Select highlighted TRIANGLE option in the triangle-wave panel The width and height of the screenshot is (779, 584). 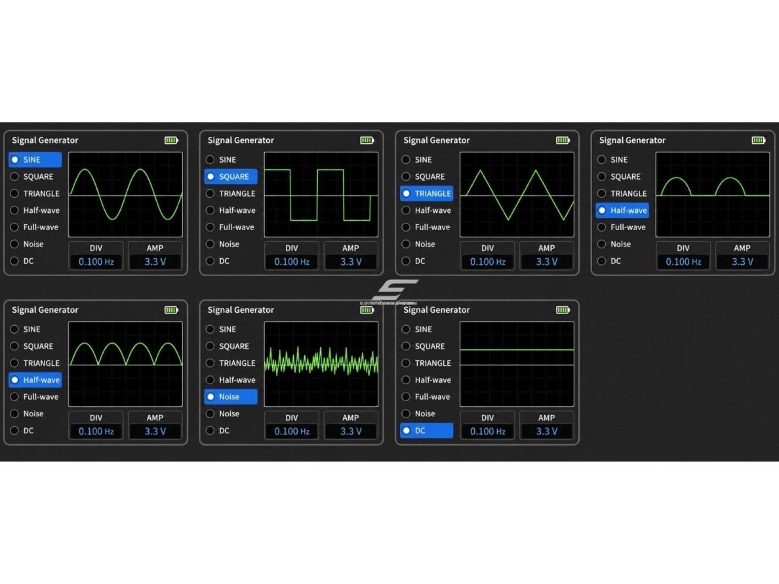coord(427,193)
